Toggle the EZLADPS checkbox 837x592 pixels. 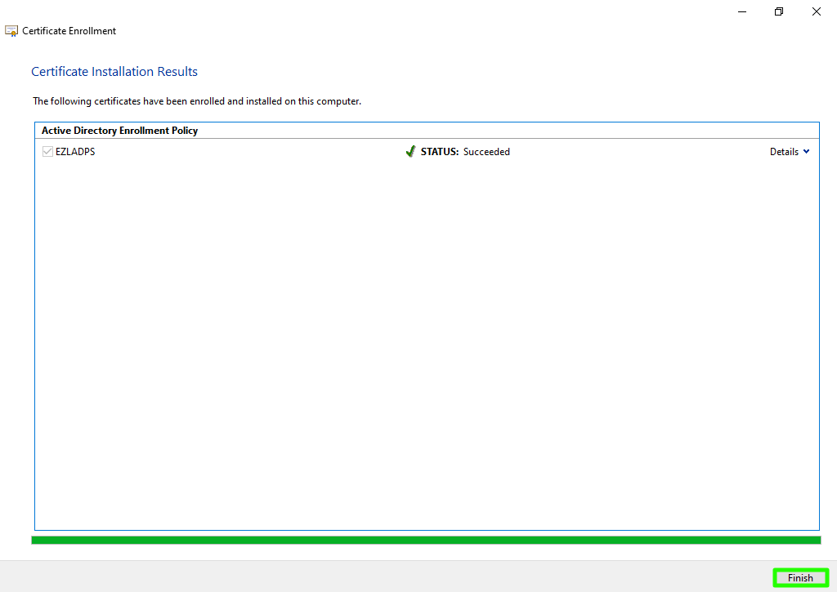pos(47,152)
